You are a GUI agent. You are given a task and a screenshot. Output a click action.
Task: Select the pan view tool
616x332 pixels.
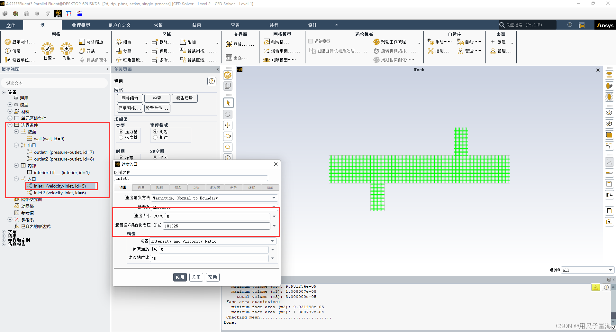click(228, 125)
